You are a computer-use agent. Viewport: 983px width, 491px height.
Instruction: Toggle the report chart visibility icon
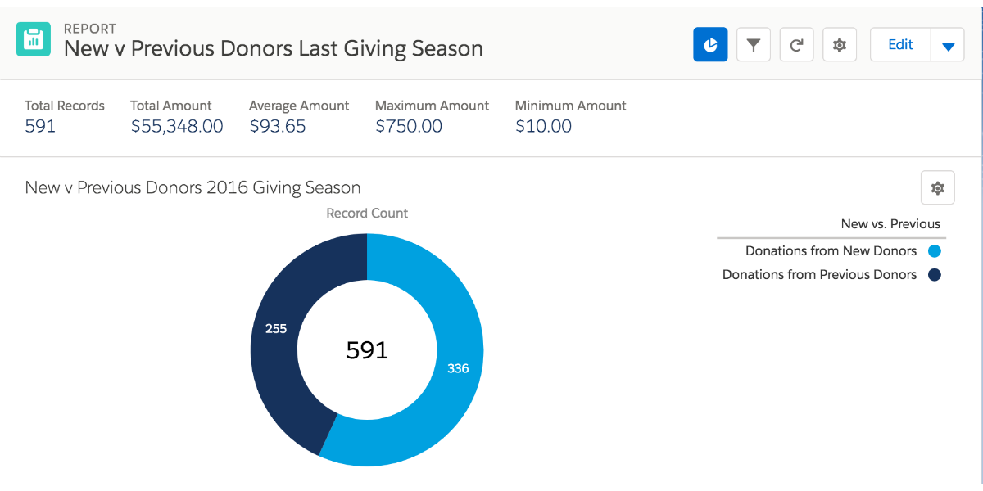(709, 44)
